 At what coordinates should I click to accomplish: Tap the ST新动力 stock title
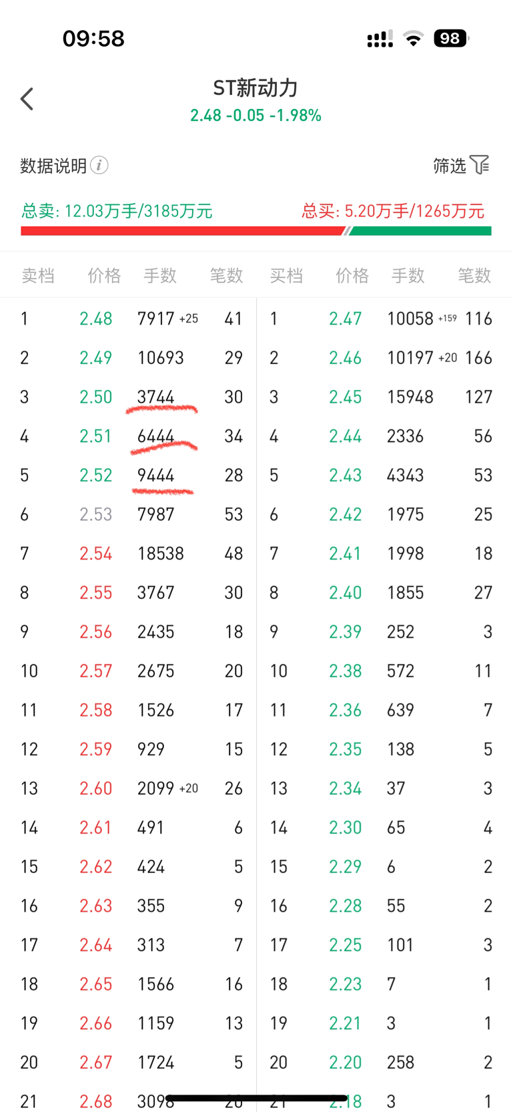[255, 87]
